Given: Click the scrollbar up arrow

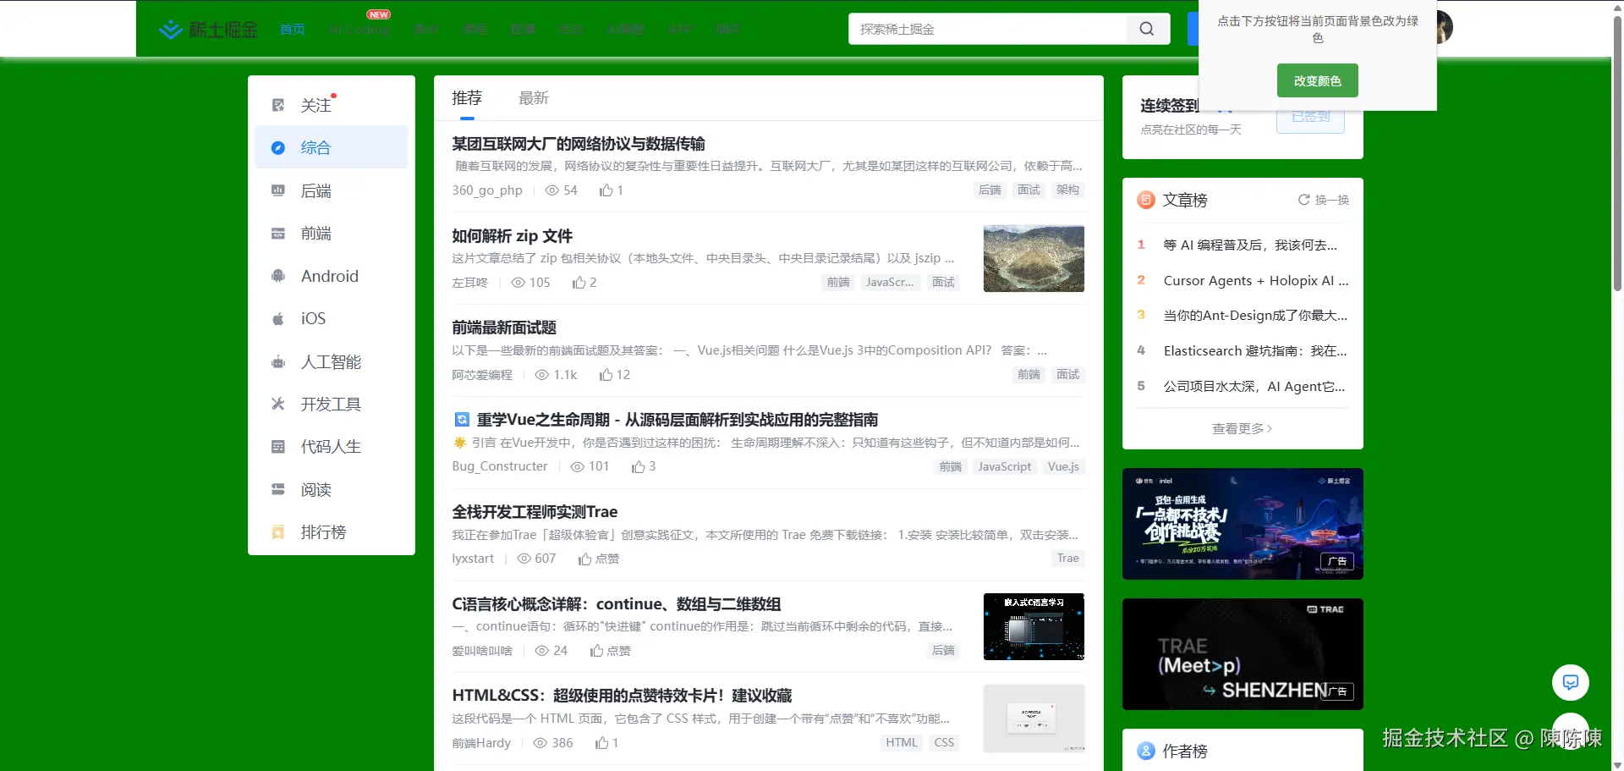Looking at the screenshot, I should click(x=1617, y=7).
